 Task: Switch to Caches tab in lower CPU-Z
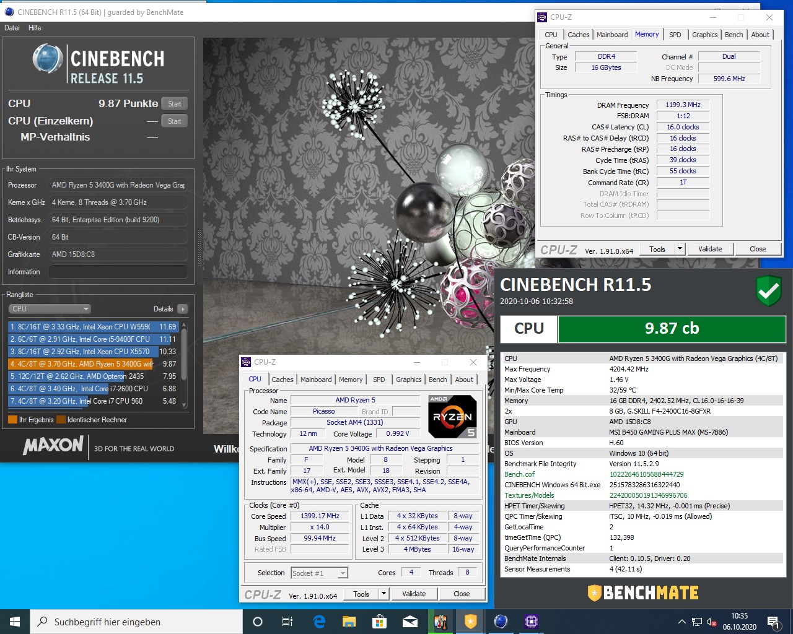pos(283,380)
